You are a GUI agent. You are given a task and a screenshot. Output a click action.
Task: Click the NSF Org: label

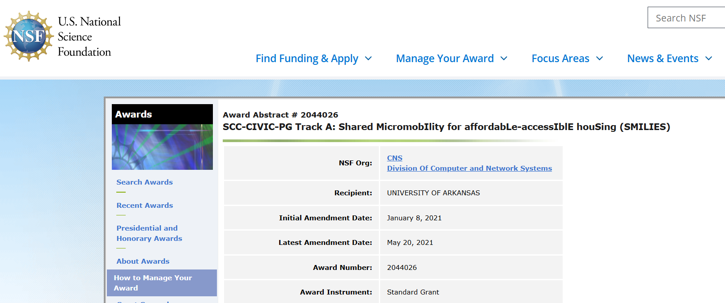355,163
